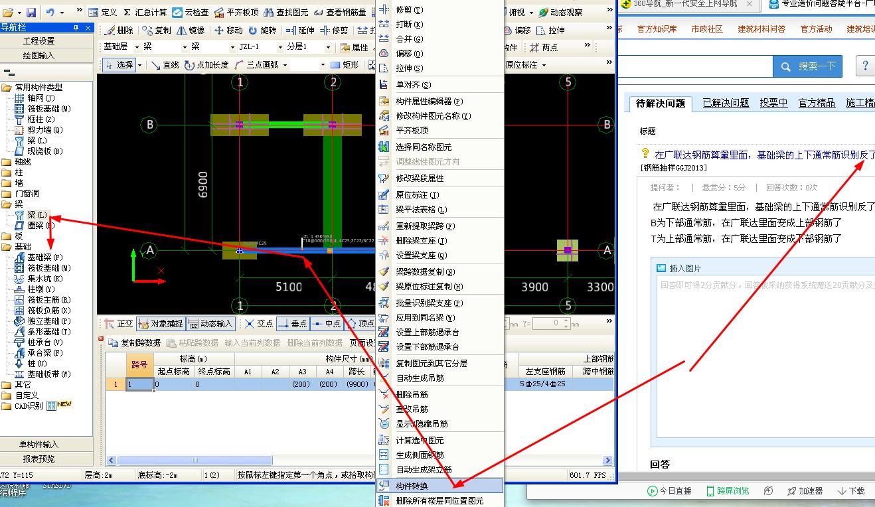Toggle 垂点 snap option

[292, 324]
